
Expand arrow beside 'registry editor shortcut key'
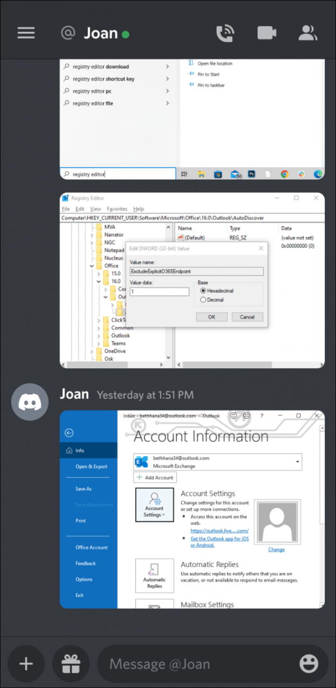pos(168,79)
